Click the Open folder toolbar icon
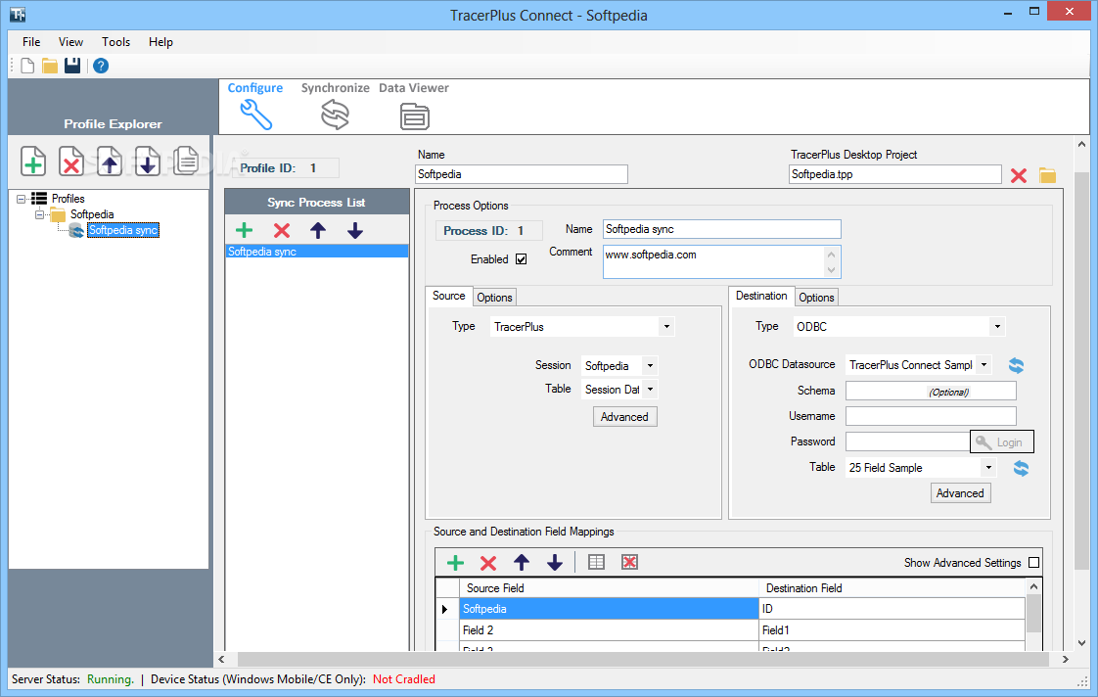This screenshot has width=1098, height=697. point(50,66)
